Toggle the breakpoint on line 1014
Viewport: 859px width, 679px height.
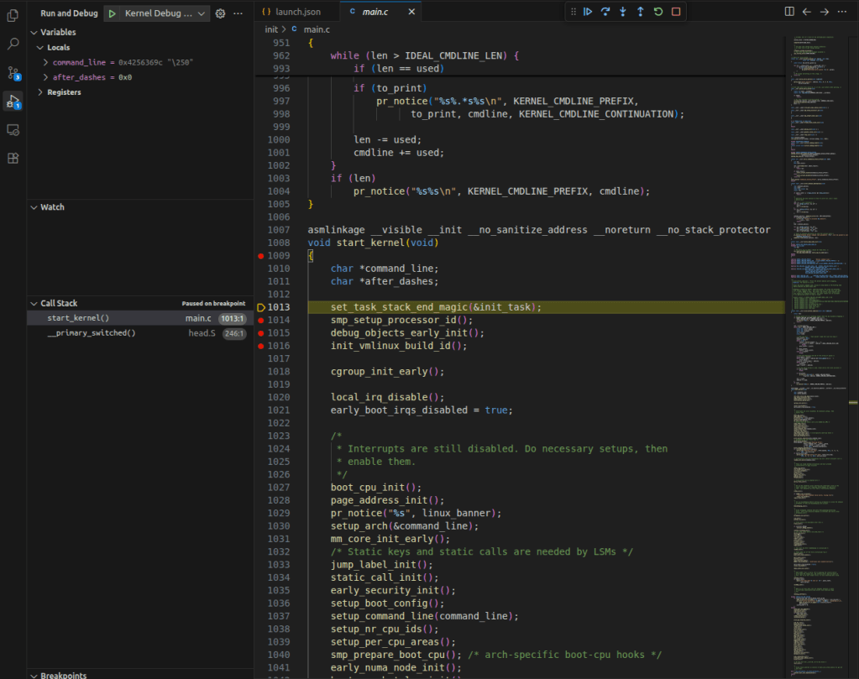coord(261,320)
